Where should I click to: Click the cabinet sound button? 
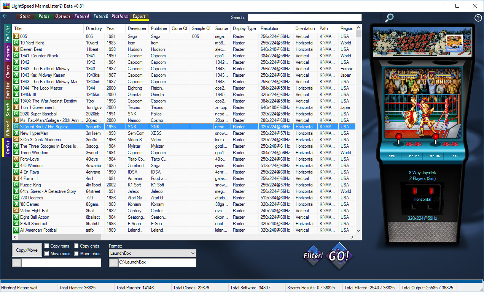436,156
